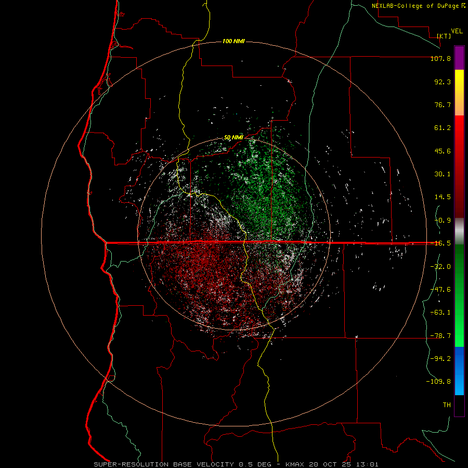Click the -0.9 velocity scale value

tap(443, 220)
